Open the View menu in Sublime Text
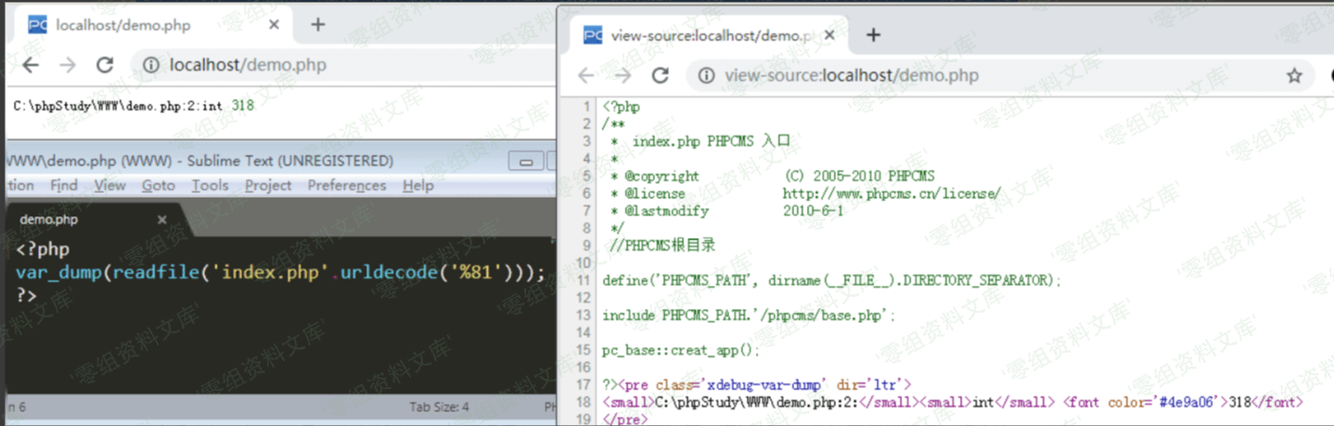1334x426 pixels. pyautogui.click(x=109, y=186)
